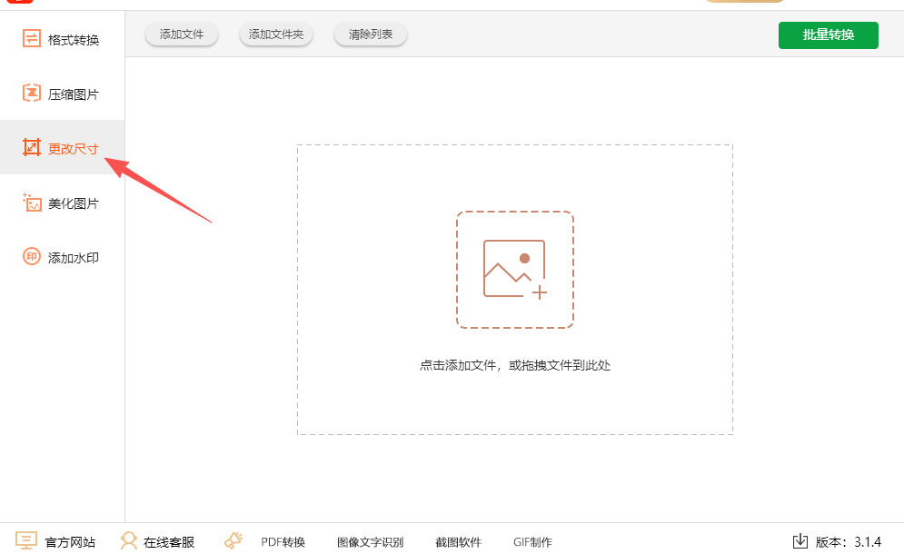904x554 pixels.
Task: Open the 添加水印 tab
Action: tap(62, 257)
